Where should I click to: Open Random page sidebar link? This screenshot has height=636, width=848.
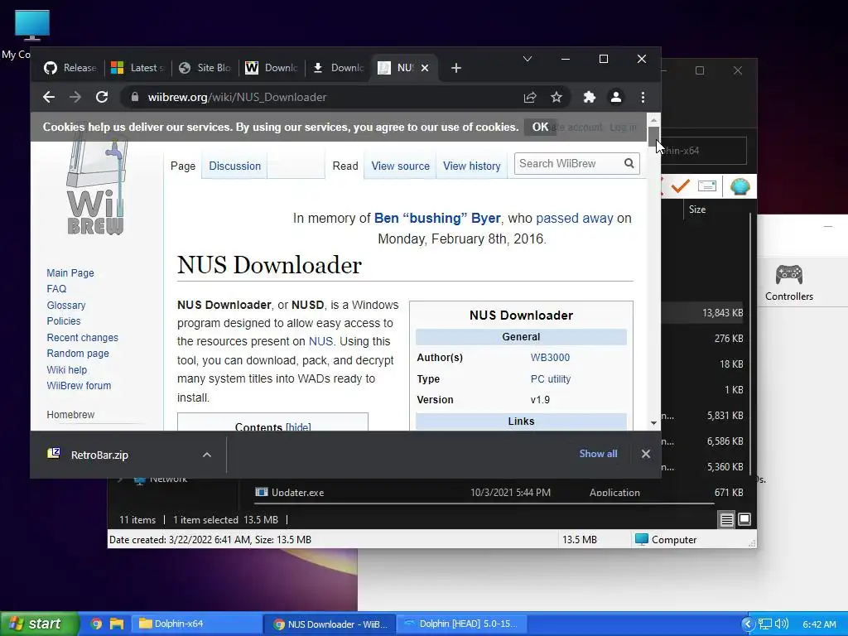(x=78, y=353)
